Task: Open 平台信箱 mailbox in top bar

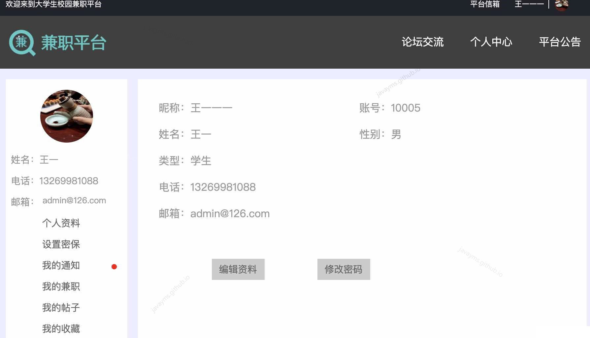Action: 485,4
